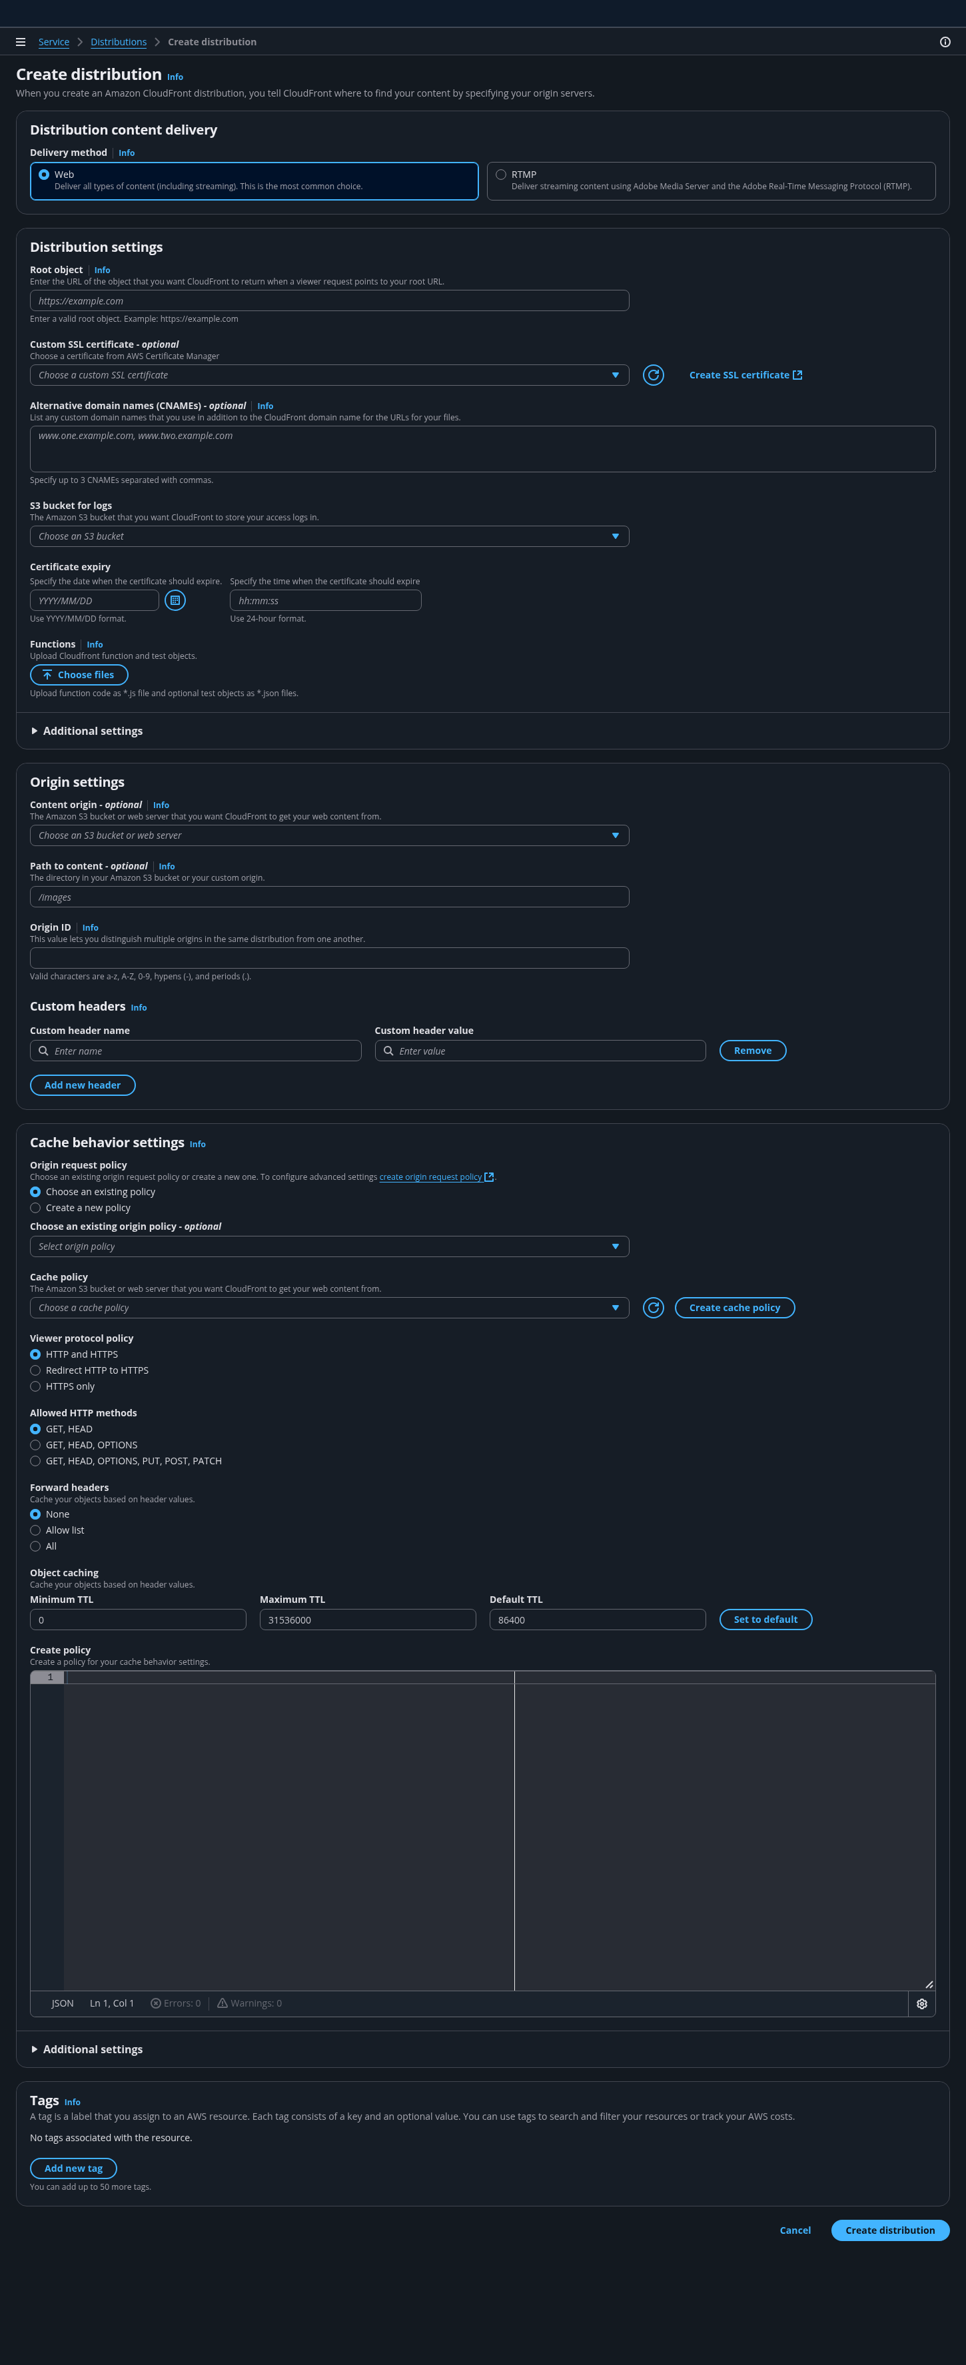Open the S3 bucket for logs dropdown
The image size is (966, 2365).
328,536
